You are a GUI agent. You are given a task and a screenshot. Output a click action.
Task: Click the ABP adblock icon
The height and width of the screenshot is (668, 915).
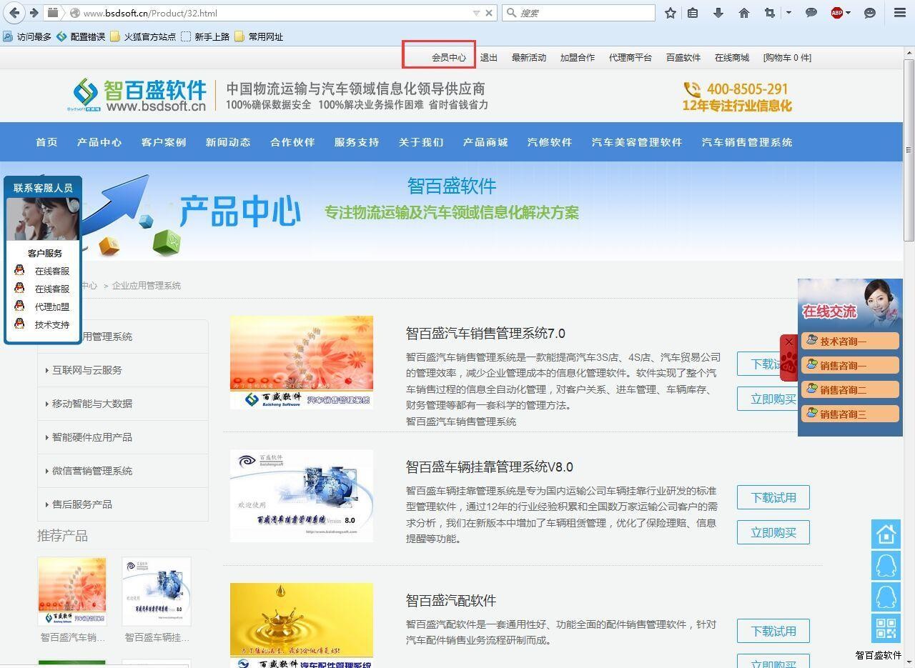(x=836, y=13)
